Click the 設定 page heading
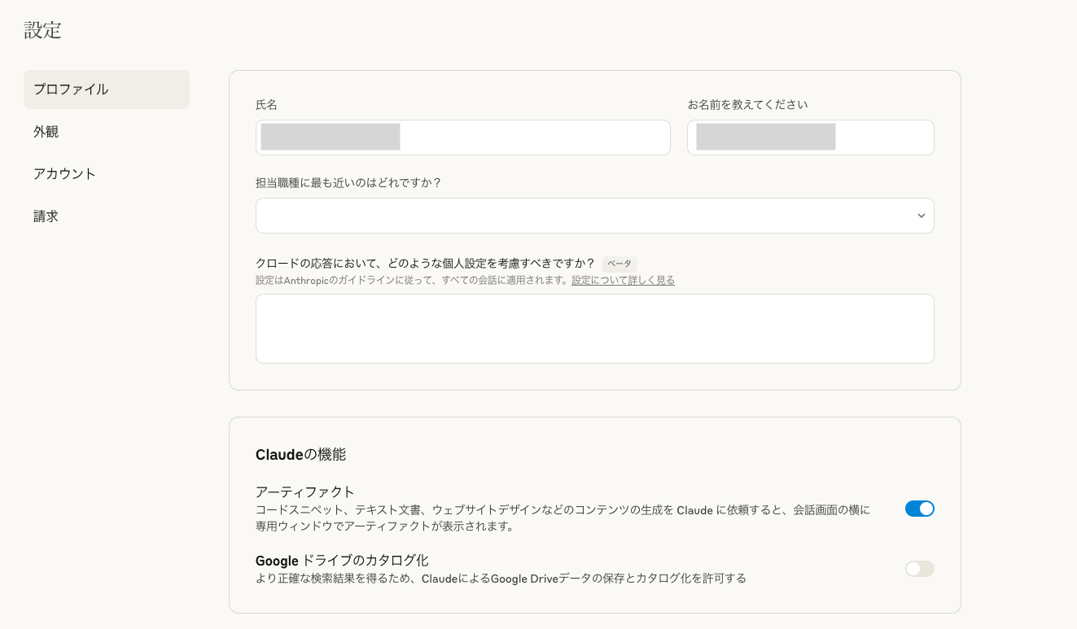Image resolution: width=1077 pixels, height=629 pixels. [42, 30]
